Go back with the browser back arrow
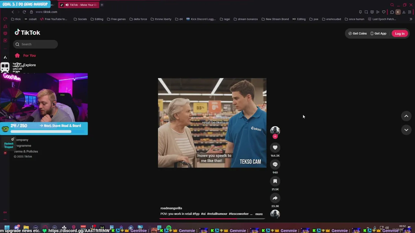 click(13, 12)
